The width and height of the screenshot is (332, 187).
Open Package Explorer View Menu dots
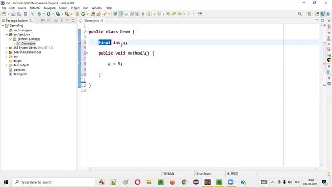(x=62, y=21)
